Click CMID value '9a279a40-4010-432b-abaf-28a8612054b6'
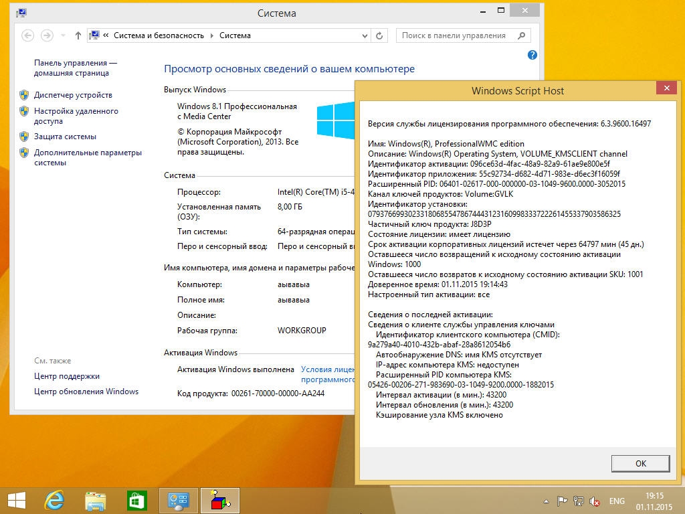Screen dimensions: 685x514 439,345
